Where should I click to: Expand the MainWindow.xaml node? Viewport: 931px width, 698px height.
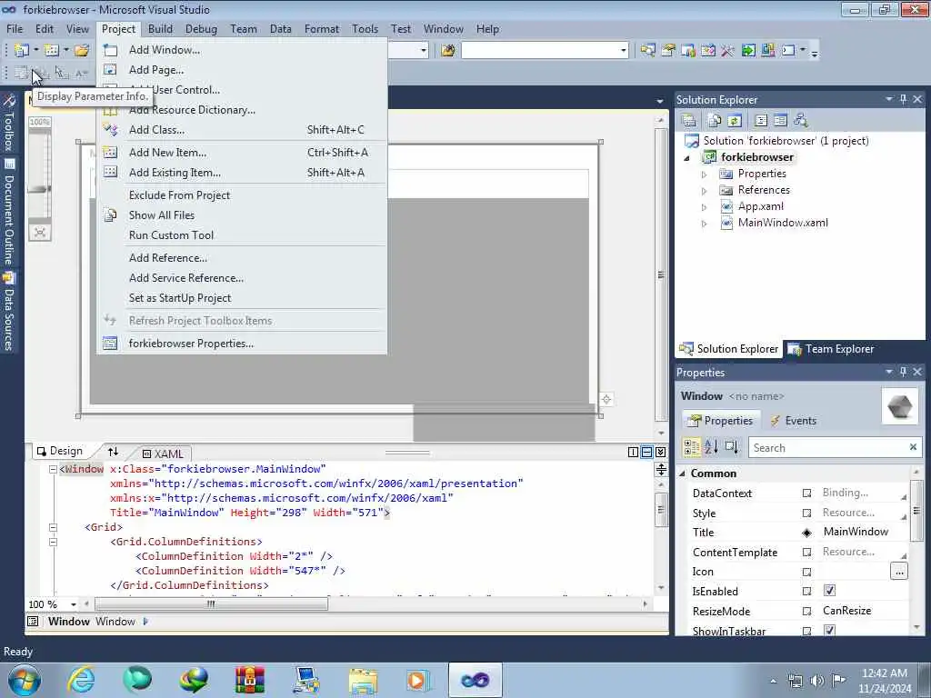click(705, 224)
